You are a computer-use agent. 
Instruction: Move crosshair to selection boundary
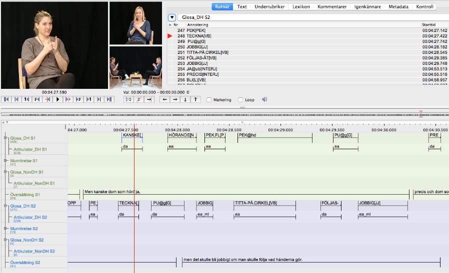point(149,99)
